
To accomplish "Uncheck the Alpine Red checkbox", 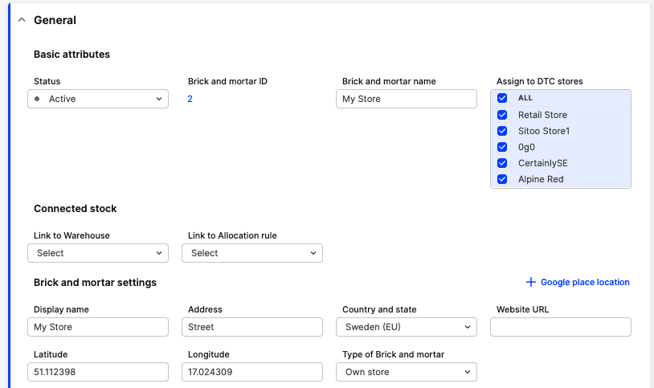I will click(x=502, y=179).
